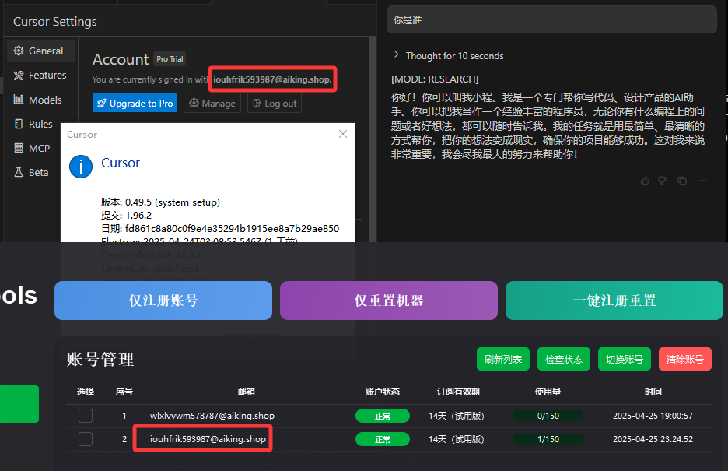Open the Features settings section
728x471 pixels.
pyautogui.click(x=41, y=76)
